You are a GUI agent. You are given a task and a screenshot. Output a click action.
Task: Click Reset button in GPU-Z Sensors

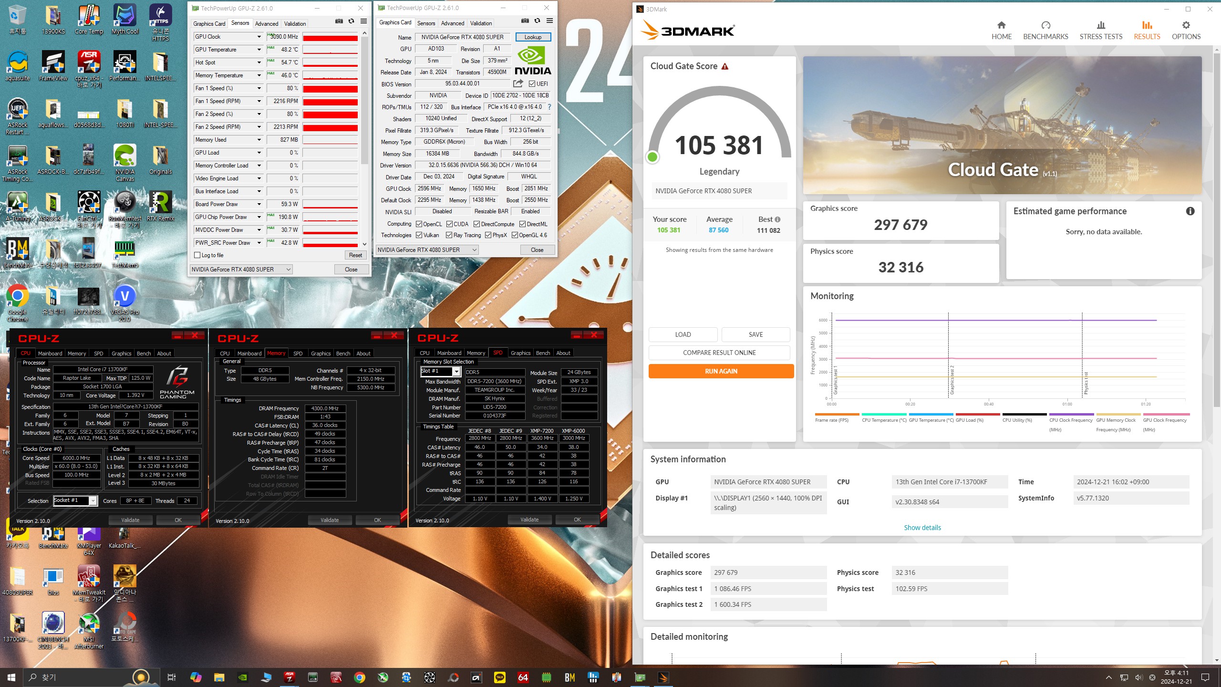[x=355, y=255]
